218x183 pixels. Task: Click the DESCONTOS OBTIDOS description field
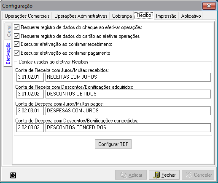[x=128, y=94]
